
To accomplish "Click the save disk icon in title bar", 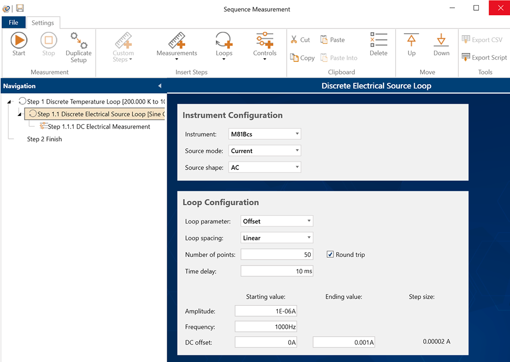I will pyautogui.click(x=20, y=8).
